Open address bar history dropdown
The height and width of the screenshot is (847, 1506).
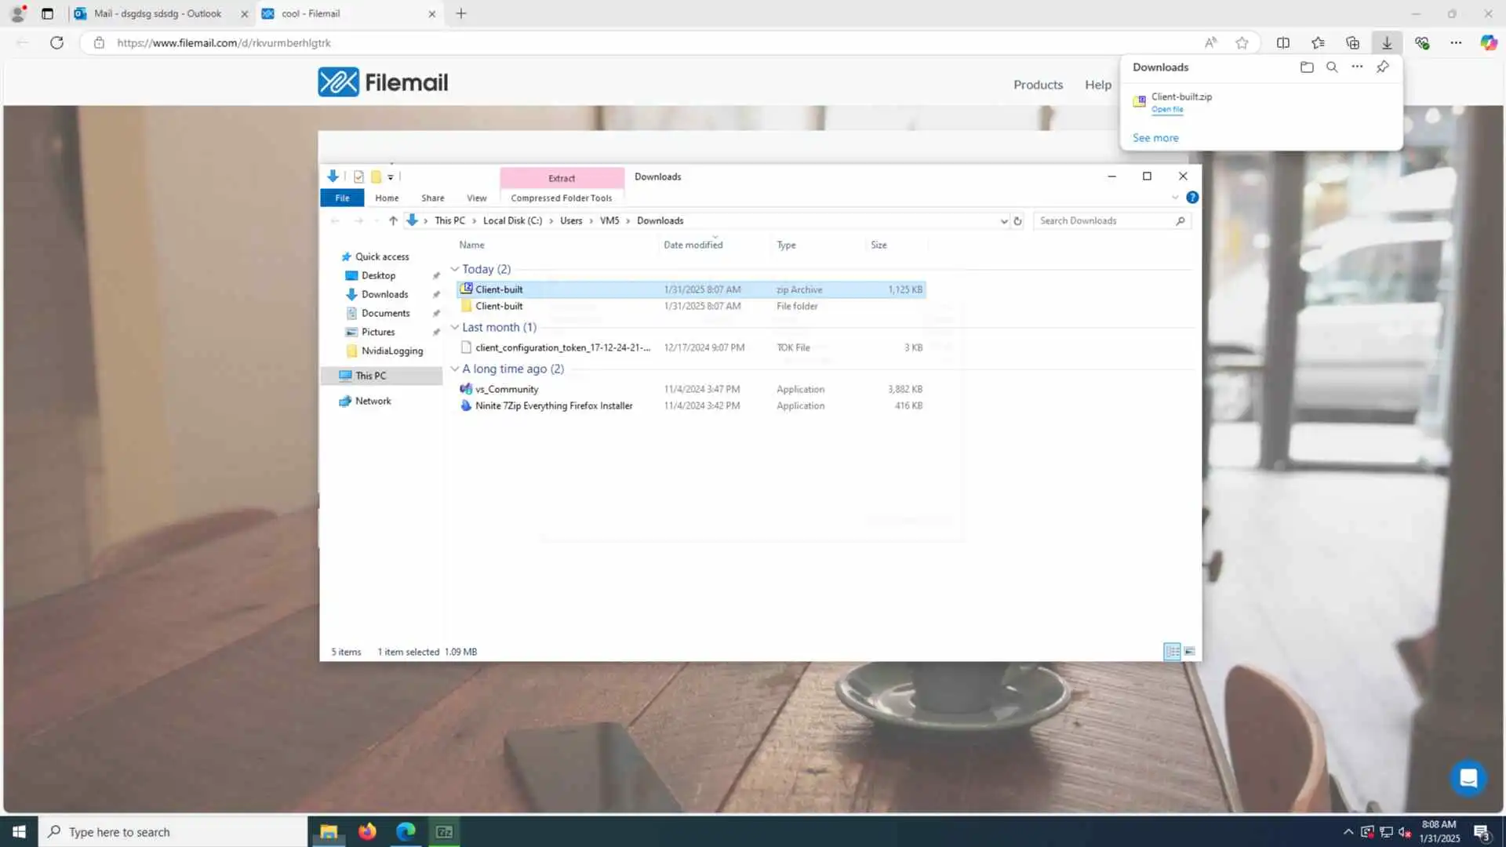coord(1004,221)
